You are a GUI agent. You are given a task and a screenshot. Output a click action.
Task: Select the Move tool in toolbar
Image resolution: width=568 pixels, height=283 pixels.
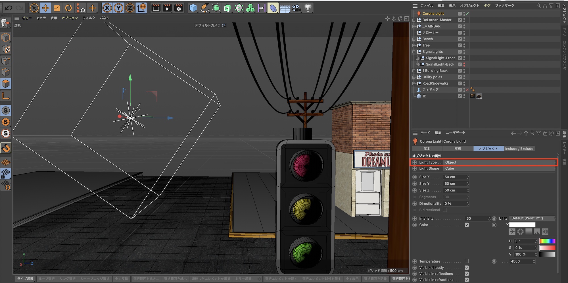coord(45,8)
